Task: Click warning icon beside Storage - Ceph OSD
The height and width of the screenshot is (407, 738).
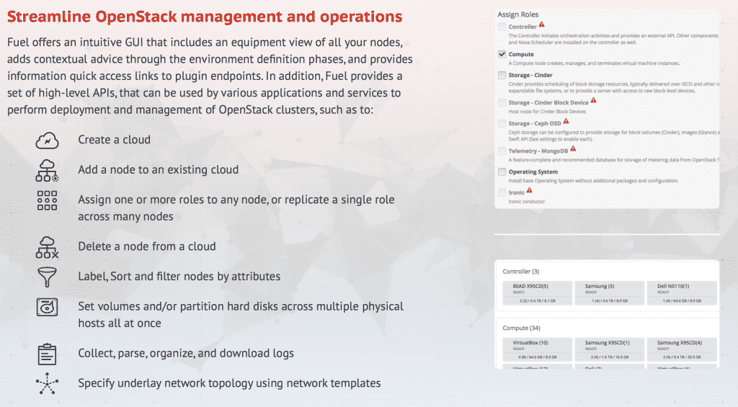Action: coord(566,121)
